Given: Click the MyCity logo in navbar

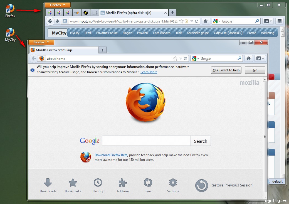Looking at the screenshot, I should (59, 33).
